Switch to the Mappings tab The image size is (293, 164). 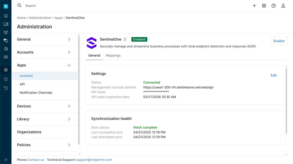click(113, 56)
